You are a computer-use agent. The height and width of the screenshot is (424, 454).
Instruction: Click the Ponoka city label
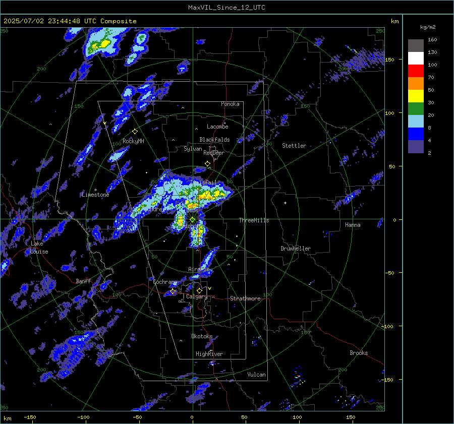pyautogui.click(x=230, y=104)
